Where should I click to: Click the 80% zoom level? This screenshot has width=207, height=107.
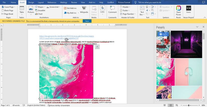[203, 105]
